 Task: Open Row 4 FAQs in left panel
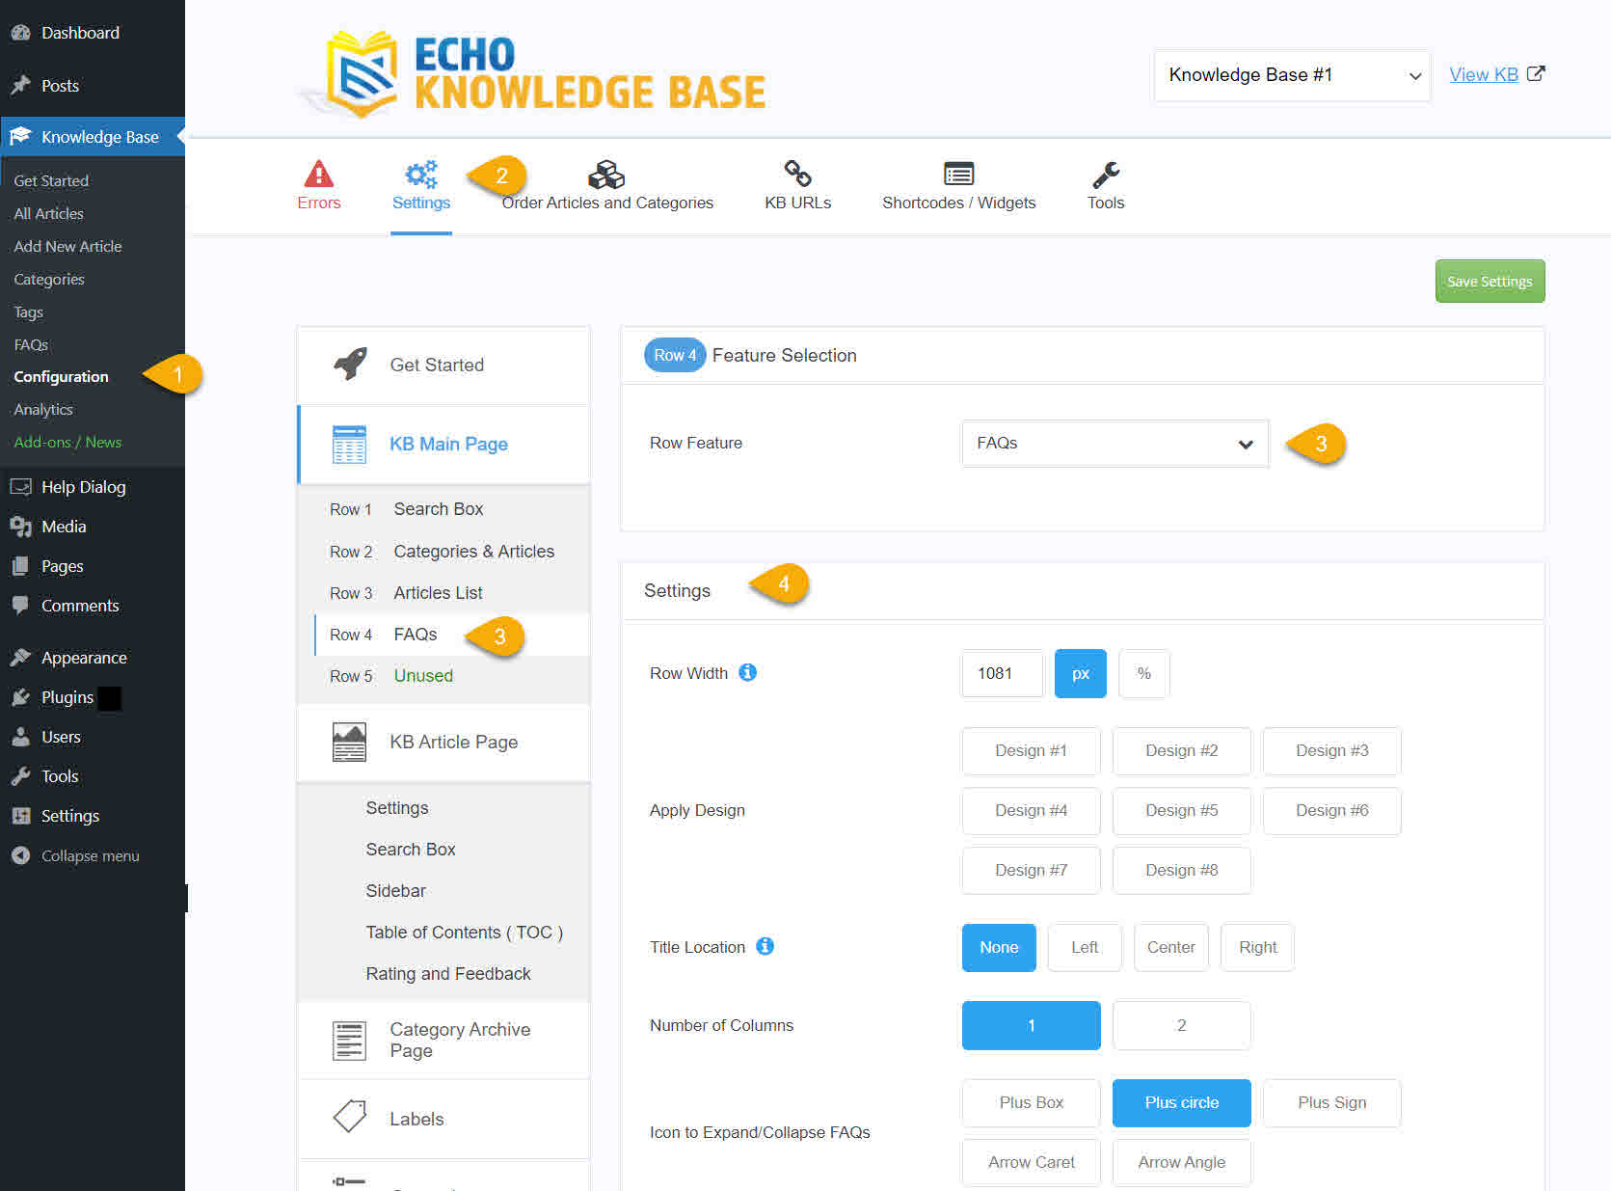[x=452, y=635]
